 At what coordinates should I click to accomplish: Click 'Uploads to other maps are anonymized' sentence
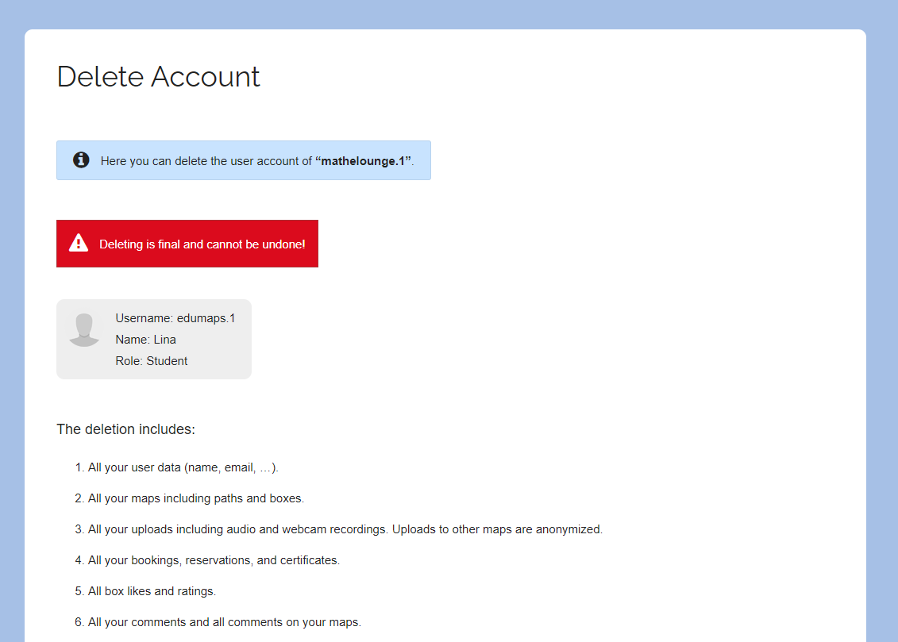[497, 529]
